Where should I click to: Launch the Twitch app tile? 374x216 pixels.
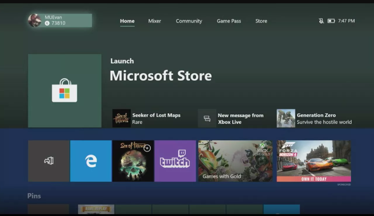click(175, 161)
